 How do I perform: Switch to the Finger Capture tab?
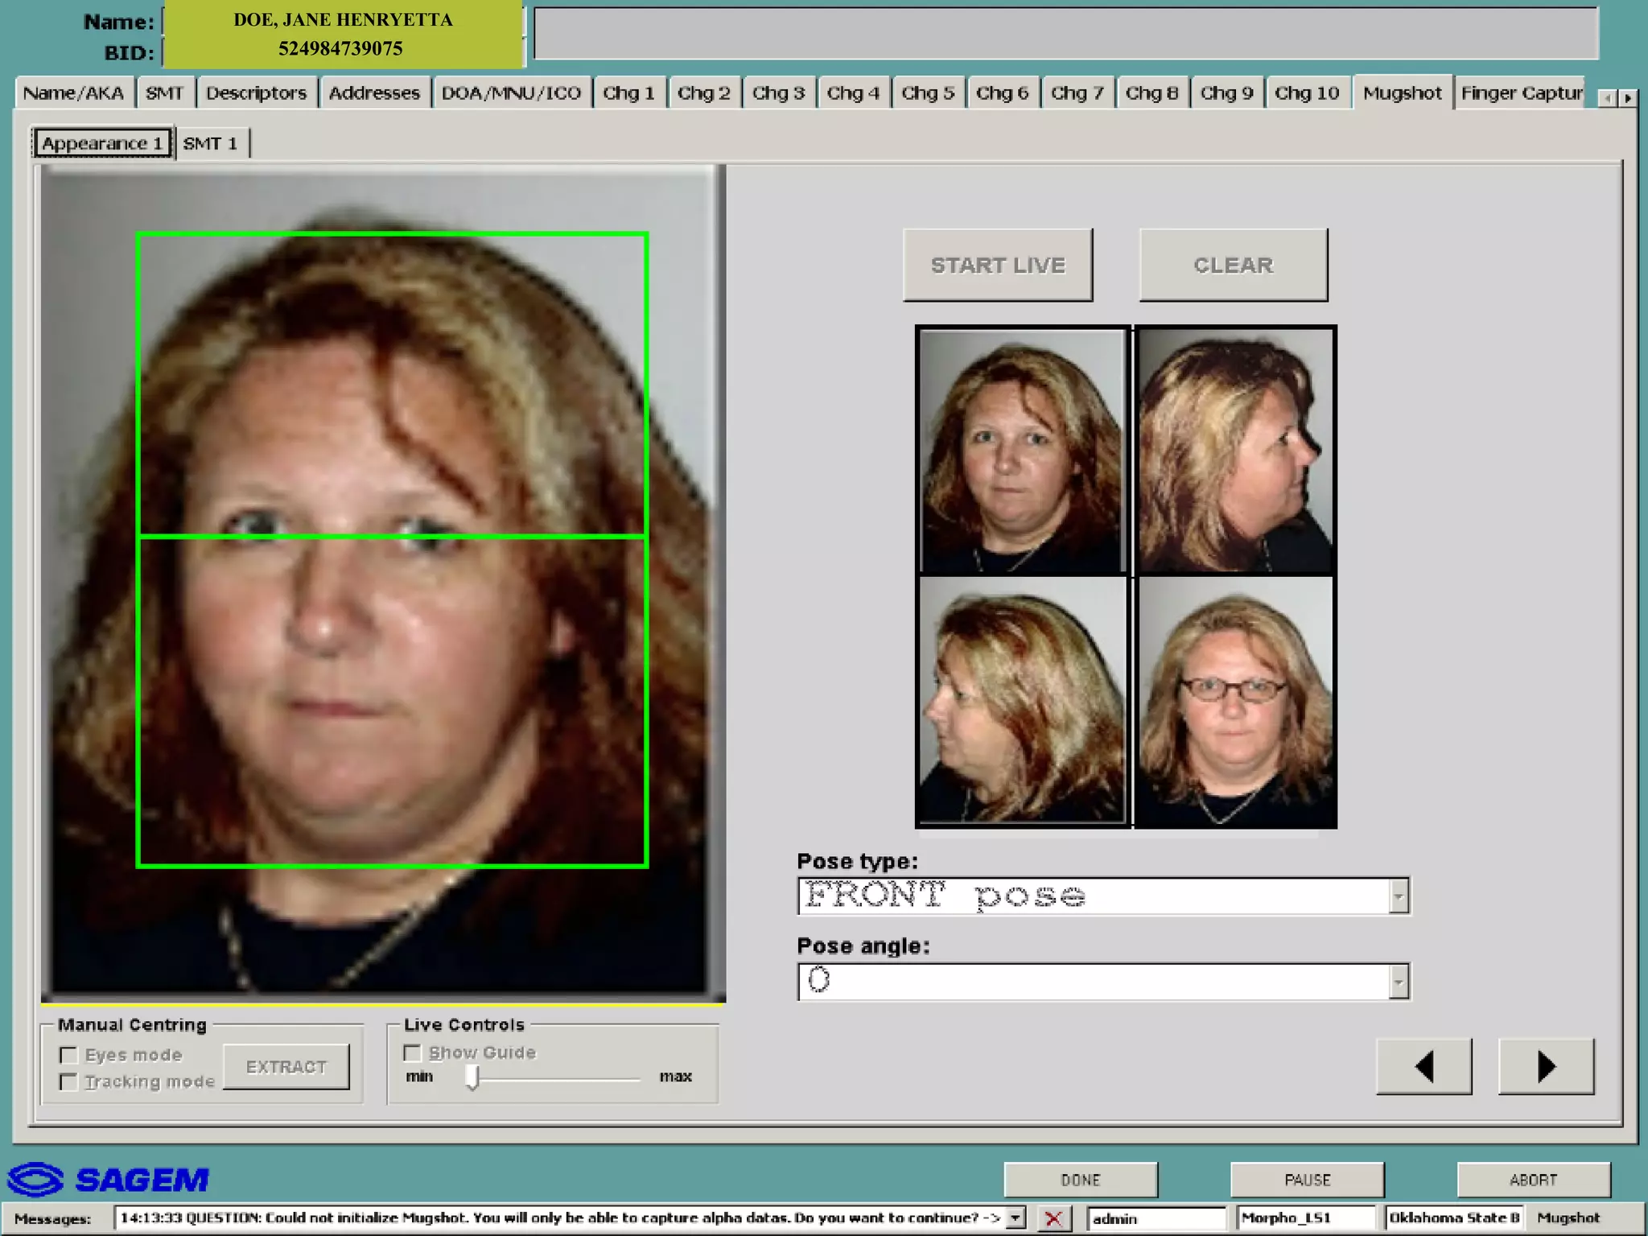[x=1521, y=93]
